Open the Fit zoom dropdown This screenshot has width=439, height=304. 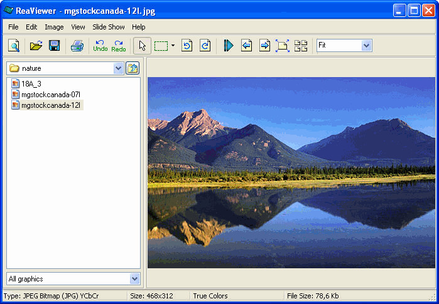click(367, 45)
